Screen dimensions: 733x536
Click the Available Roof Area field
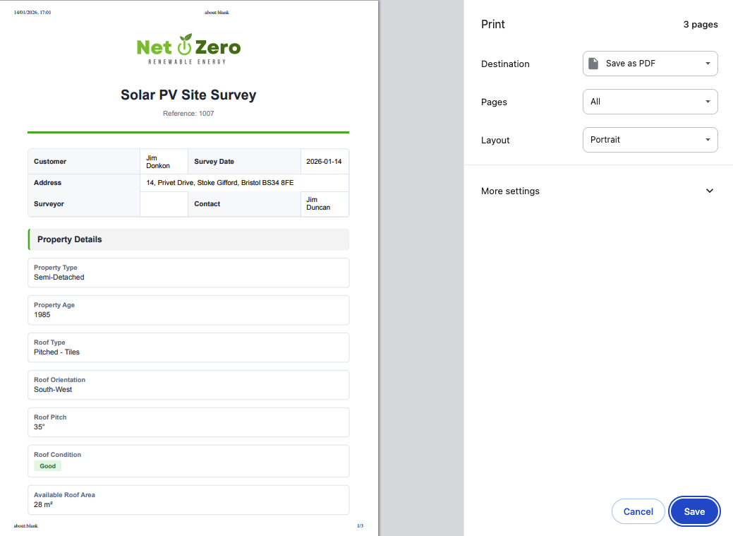pyautogui.click(x=188, y=500)
